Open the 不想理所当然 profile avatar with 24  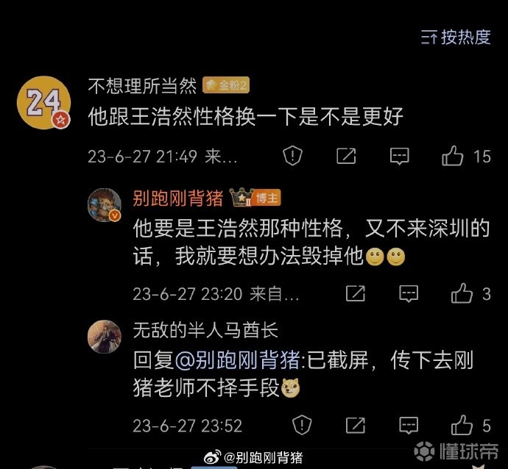(43, 102)
